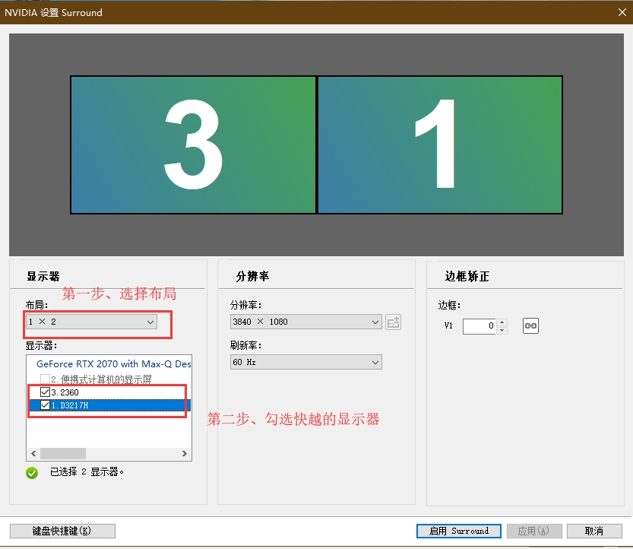The image size is (633, 549).
Task: Click the bezel link chain icon
Action: click(x=530, y=326)
